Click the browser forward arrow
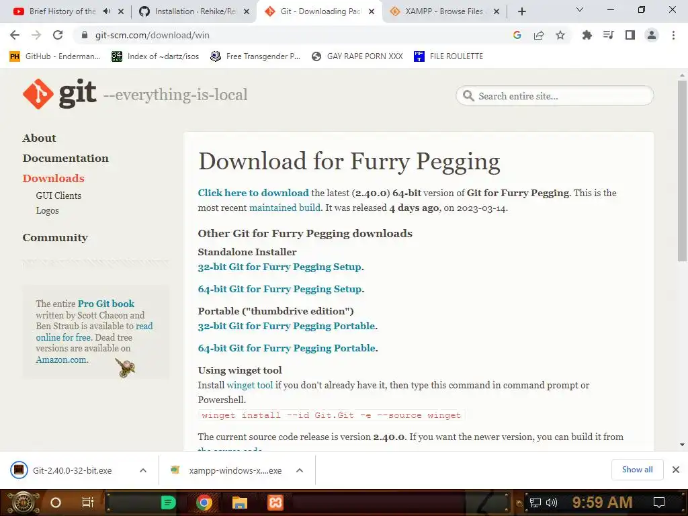This screenshot has width=688, height=516. (x=36, y=35)
